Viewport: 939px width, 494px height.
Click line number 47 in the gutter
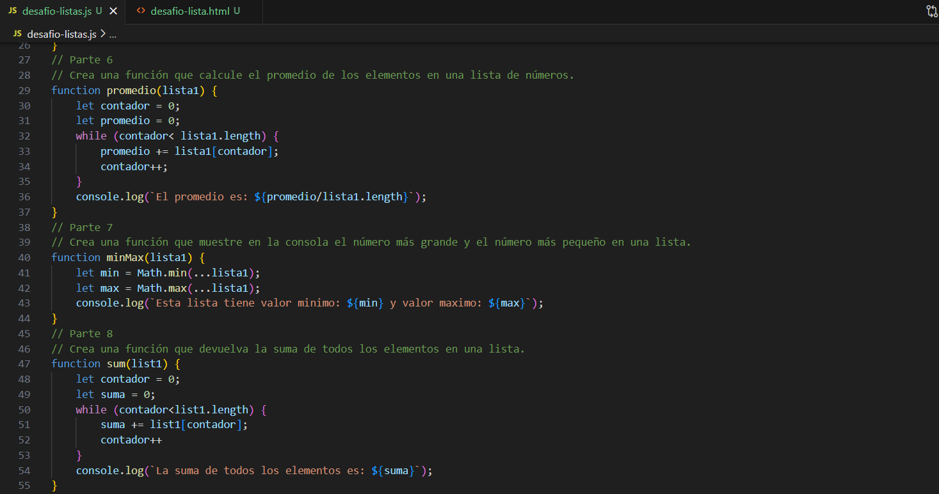point(24,364)
